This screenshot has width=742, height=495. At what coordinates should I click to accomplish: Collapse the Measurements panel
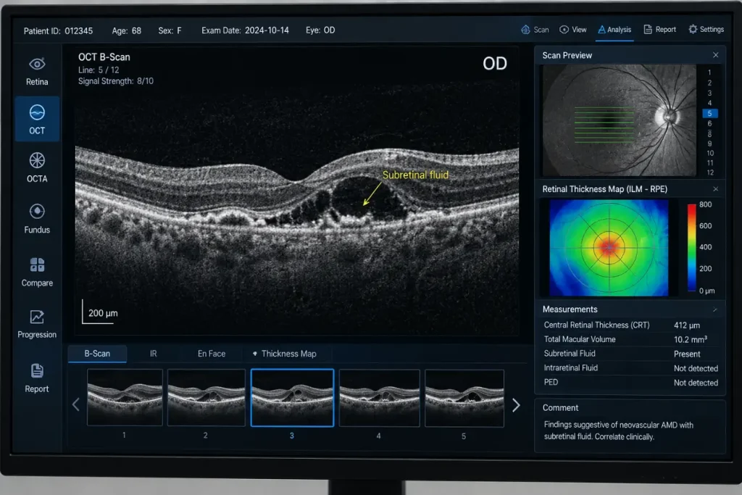click(x=715, y=309)
